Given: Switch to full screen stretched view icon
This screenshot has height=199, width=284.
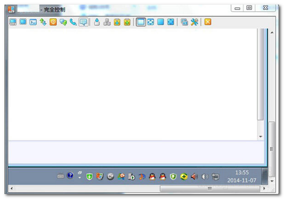Looking at the screenshot, I should coord(170,22).
